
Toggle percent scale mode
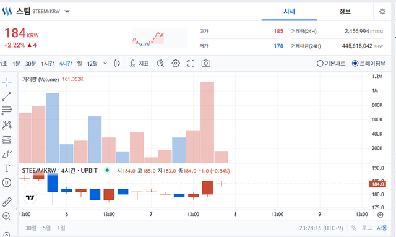(354, 228)
